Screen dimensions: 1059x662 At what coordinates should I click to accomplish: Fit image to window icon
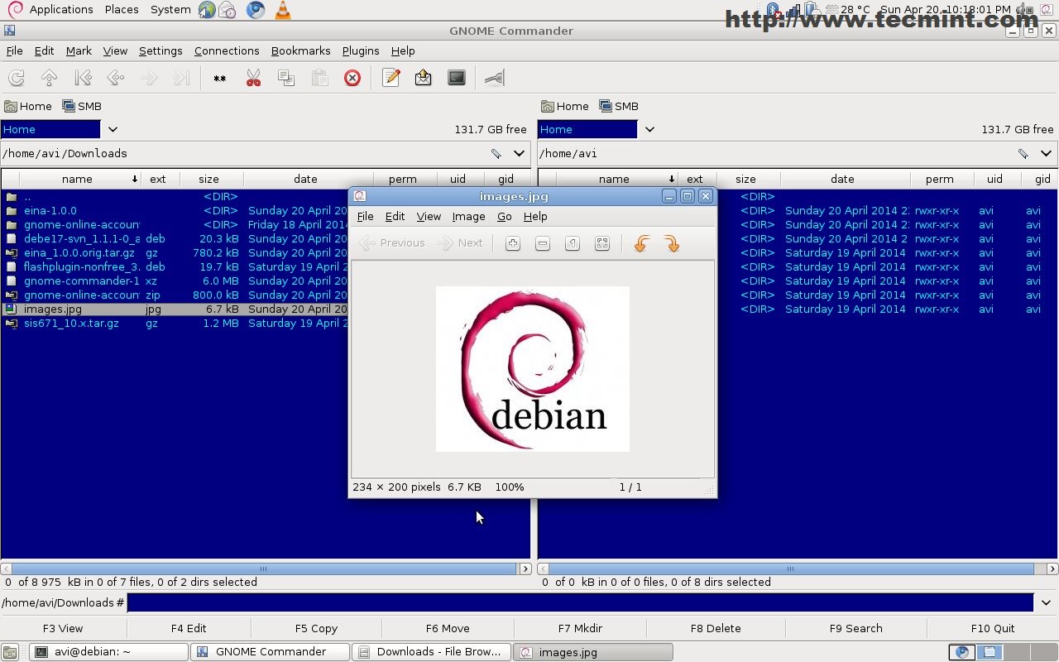point(602,243)
